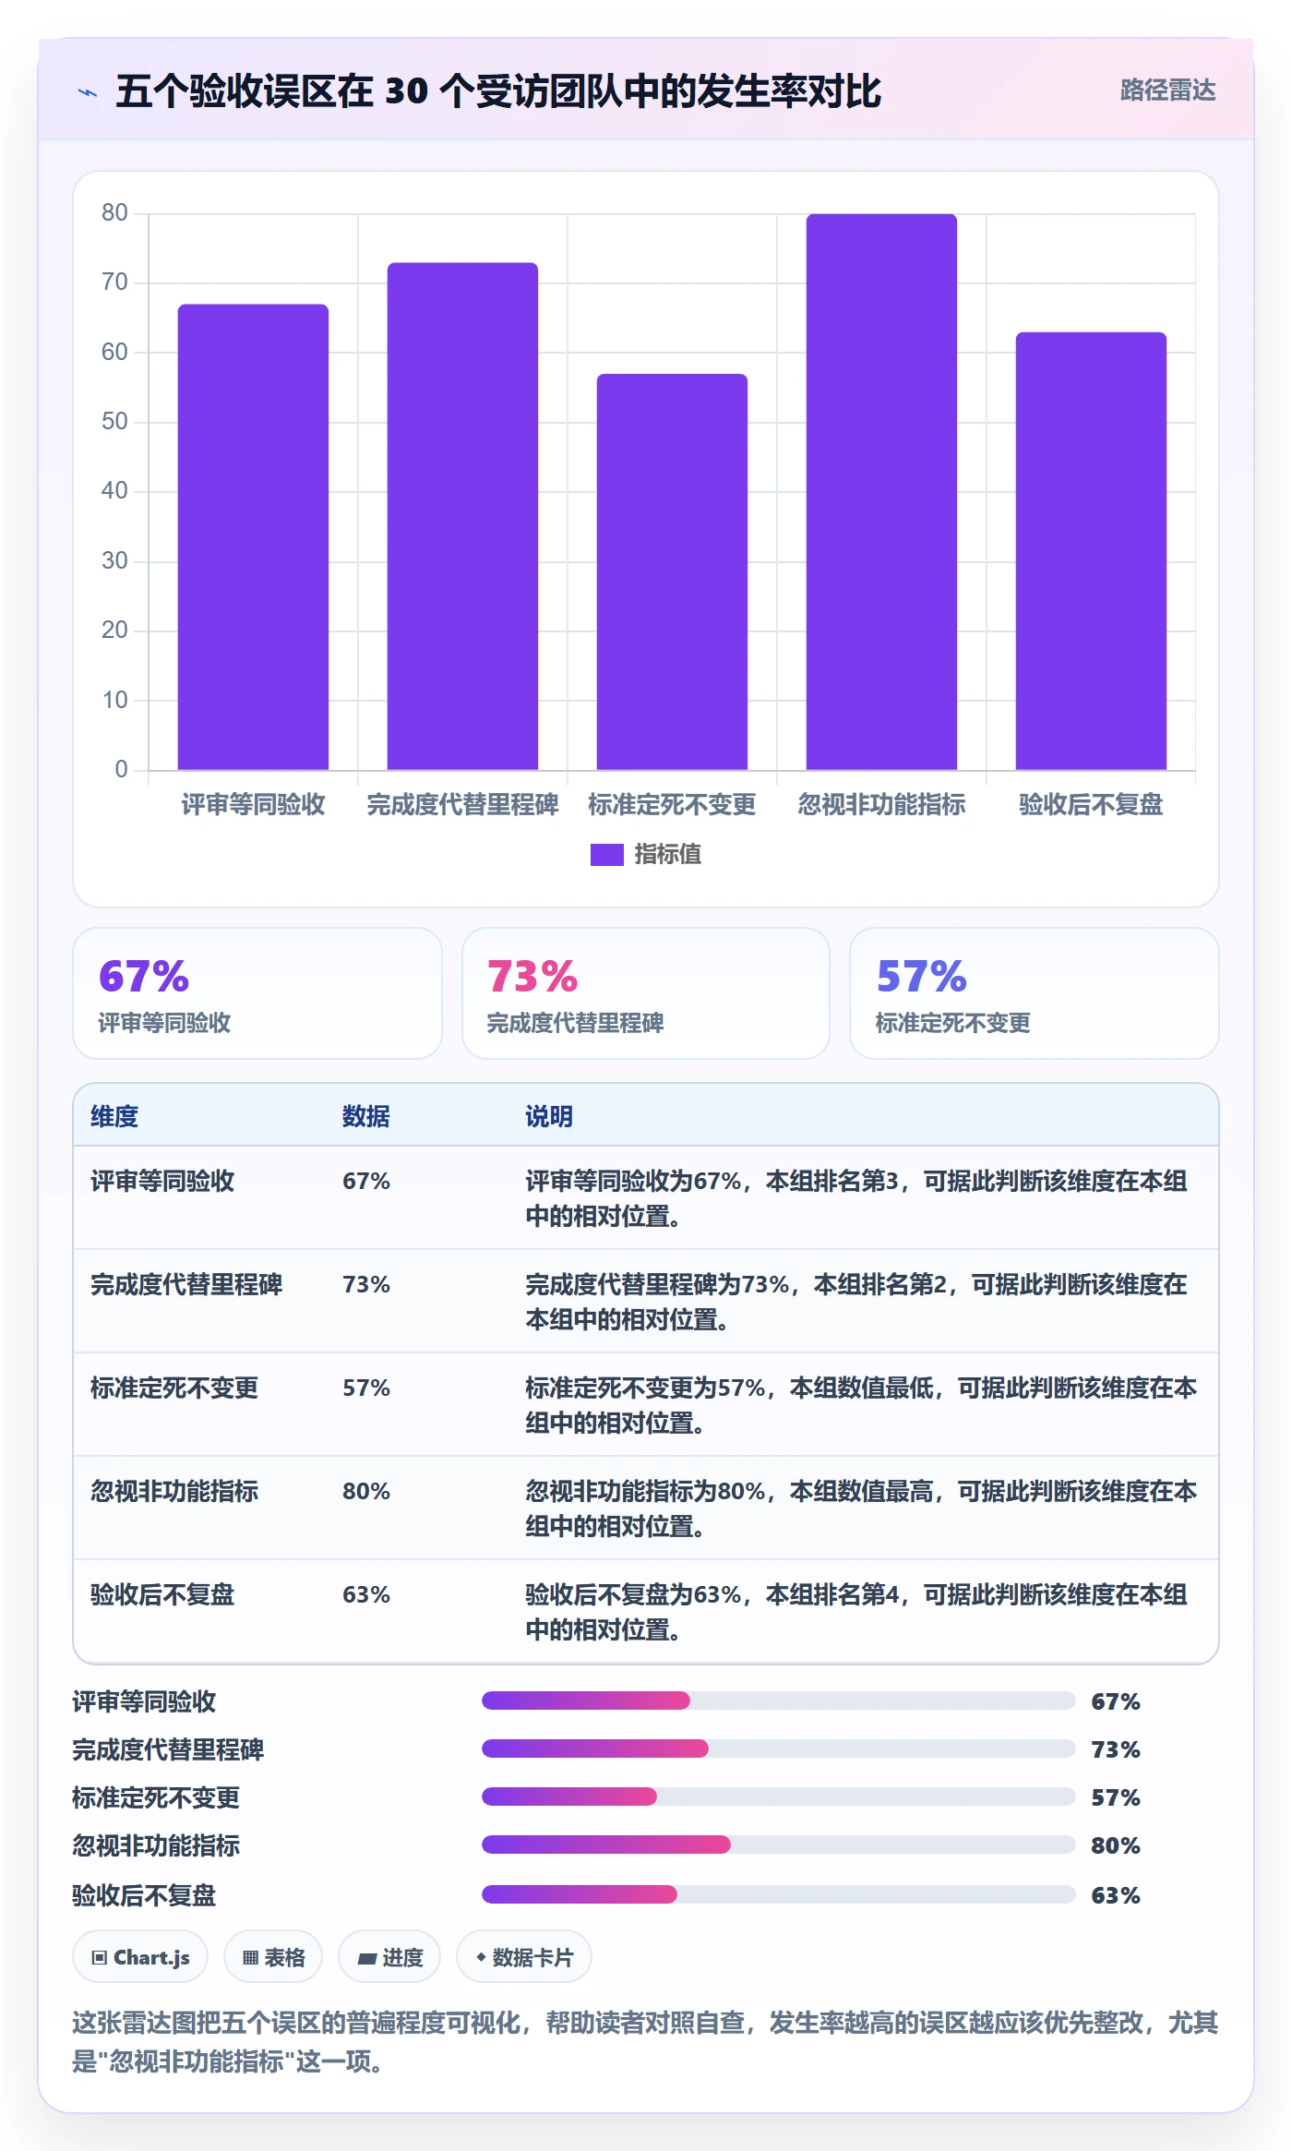This screenshot has width=1292, height=2151.
Task: Toggle the 指标值 legend color swatch
Action: 606,854
